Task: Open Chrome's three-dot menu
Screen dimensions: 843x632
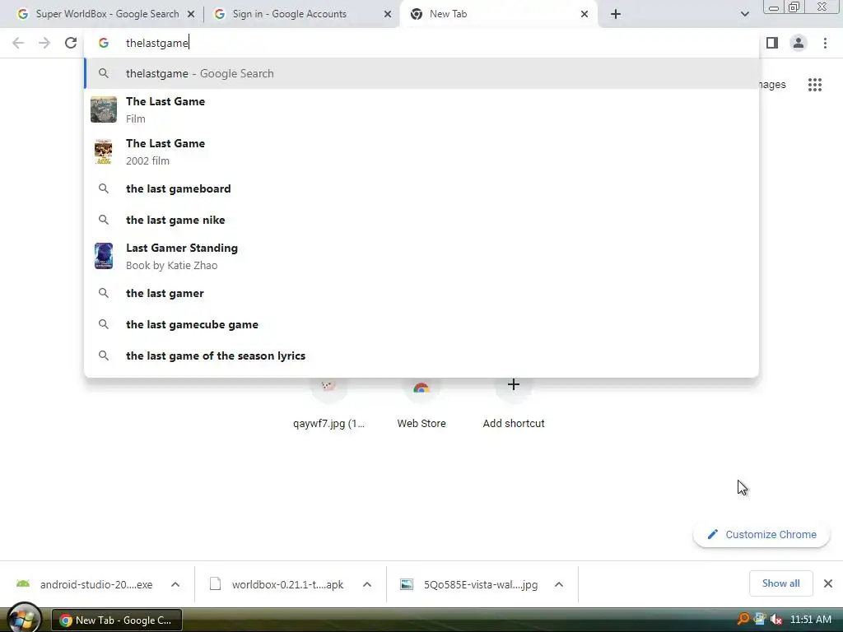Action: (x=825, y=43)
